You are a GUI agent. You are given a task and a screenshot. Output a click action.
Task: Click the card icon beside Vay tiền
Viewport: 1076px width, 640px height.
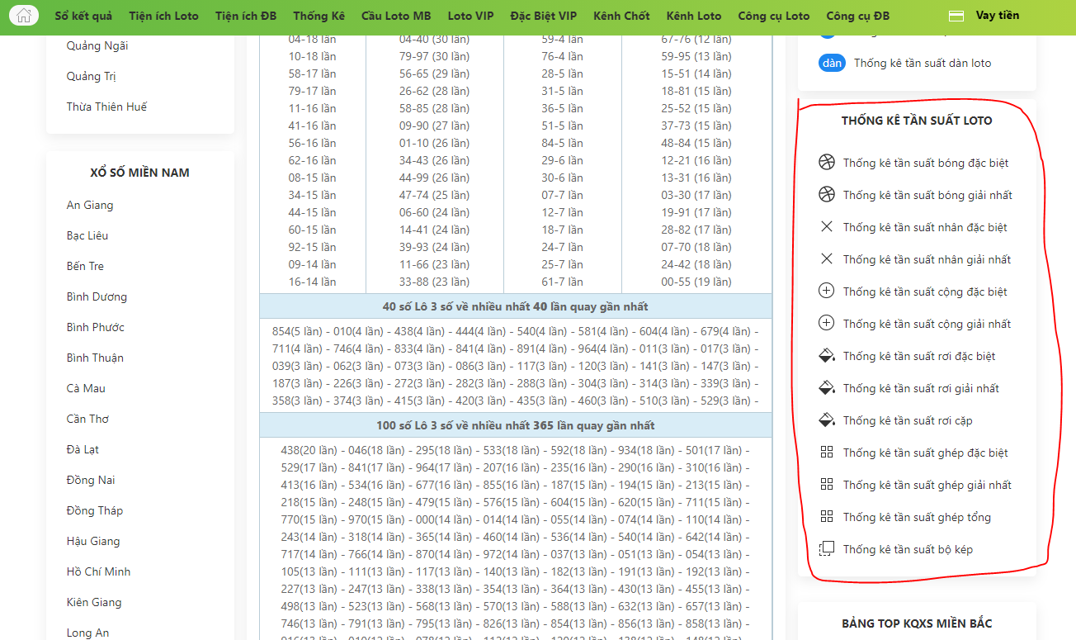pos(956,16)
